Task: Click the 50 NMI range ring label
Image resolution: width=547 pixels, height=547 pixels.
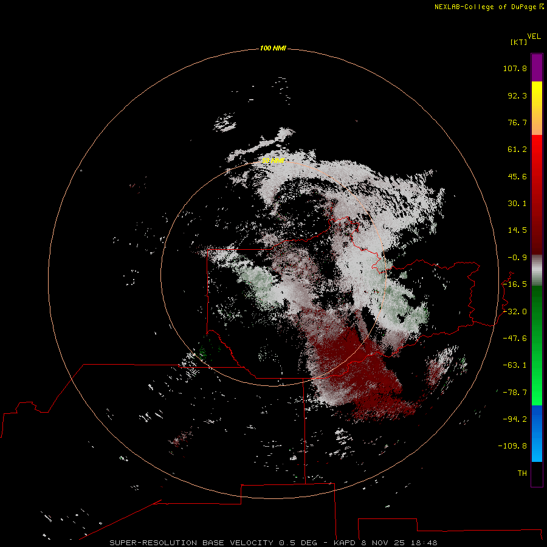Action: (273, 160)
